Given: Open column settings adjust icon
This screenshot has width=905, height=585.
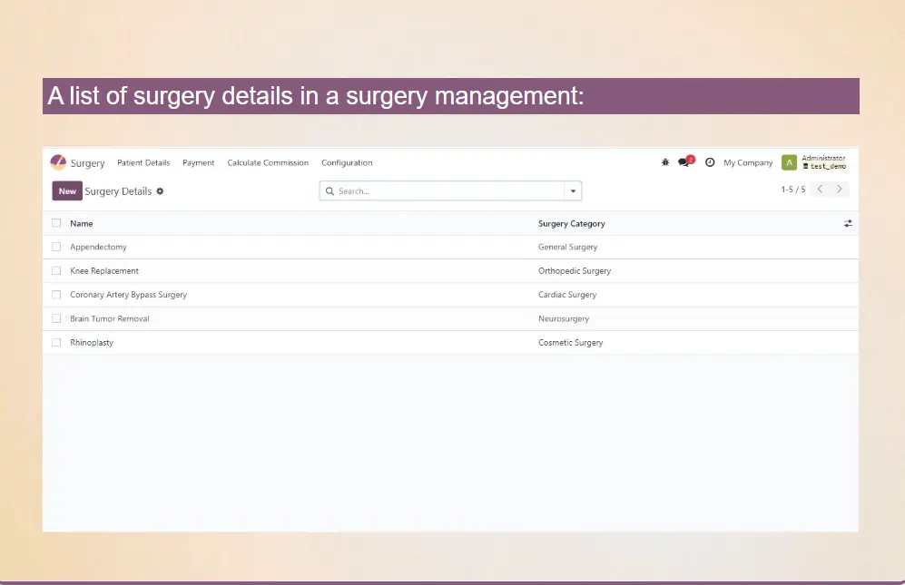Looking at the screenshot, I should pos(848,223).
